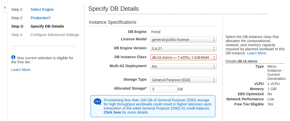Select Step 3 Specify DB Details in wizard steps
The height and width of the screenshot is (121, 290).
[47, 26]
